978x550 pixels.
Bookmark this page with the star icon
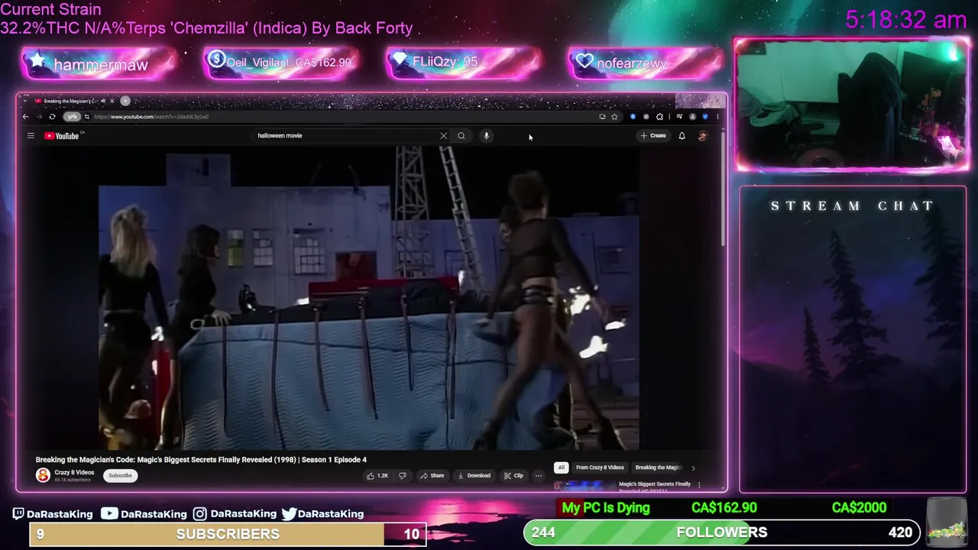[614, 117]
